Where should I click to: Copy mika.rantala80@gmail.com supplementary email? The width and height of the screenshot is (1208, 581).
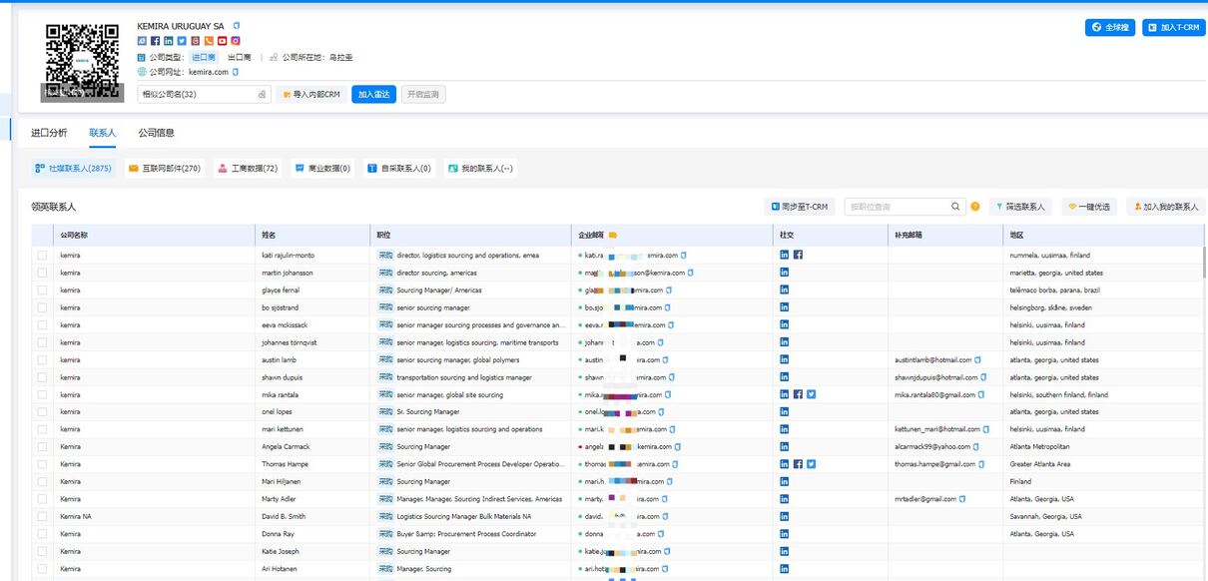click(983, 394)
